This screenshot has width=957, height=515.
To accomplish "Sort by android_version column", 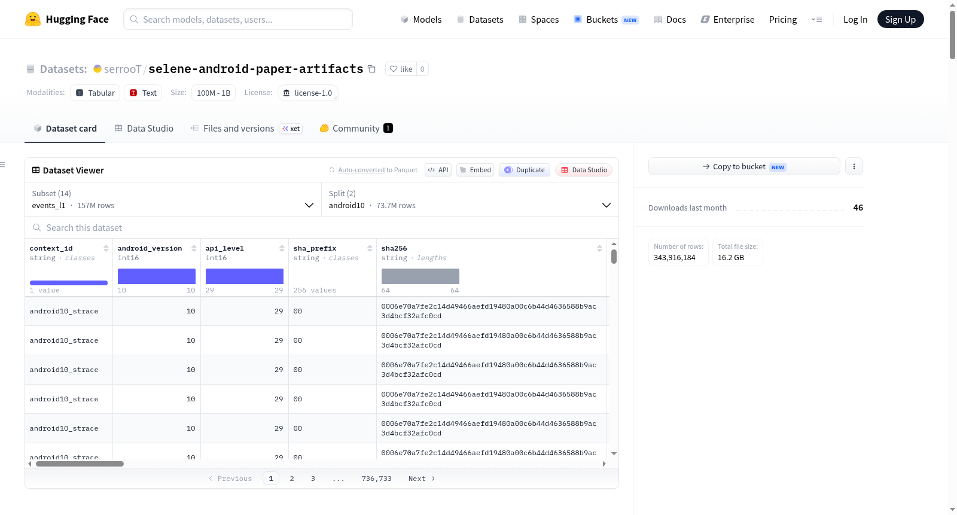I will point(194,248).
